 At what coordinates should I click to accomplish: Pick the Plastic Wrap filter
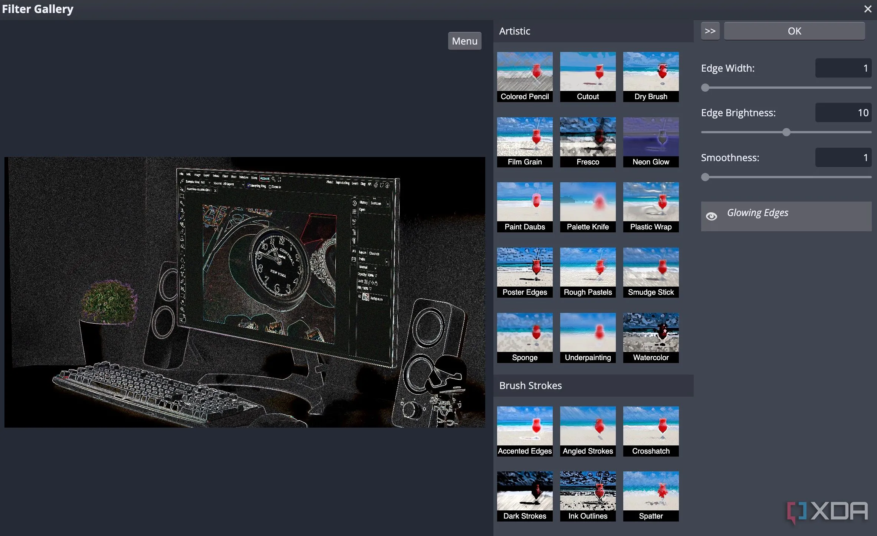click(x=651, y=207)
